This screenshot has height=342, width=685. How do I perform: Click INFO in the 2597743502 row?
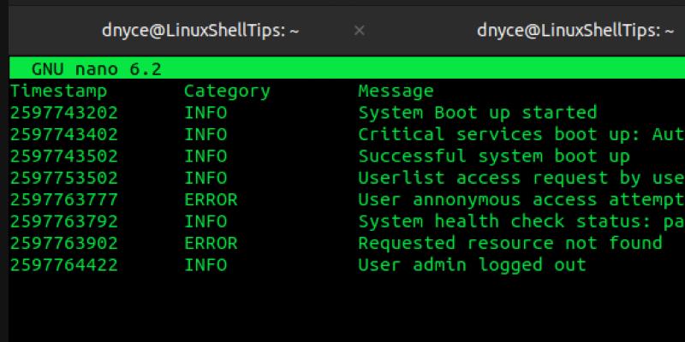pos(205,156)
